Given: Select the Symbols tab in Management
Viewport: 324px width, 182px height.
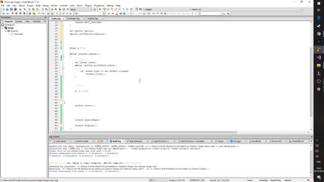Looking at the screenshot, I should pos(19,21).
